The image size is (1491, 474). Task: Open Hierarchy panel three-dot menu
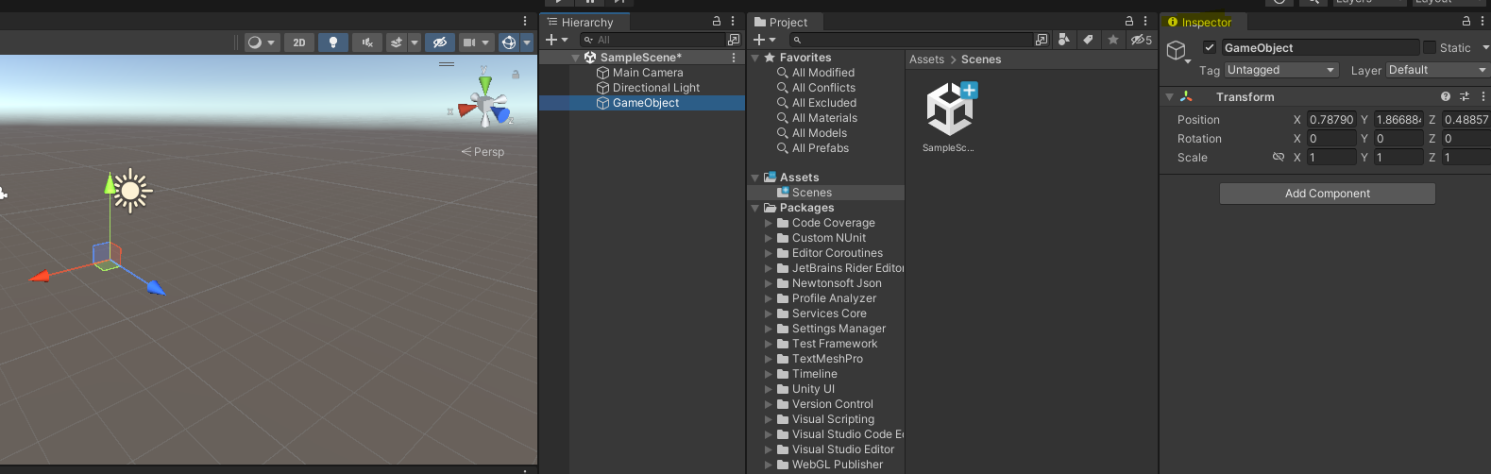(733, 21)
